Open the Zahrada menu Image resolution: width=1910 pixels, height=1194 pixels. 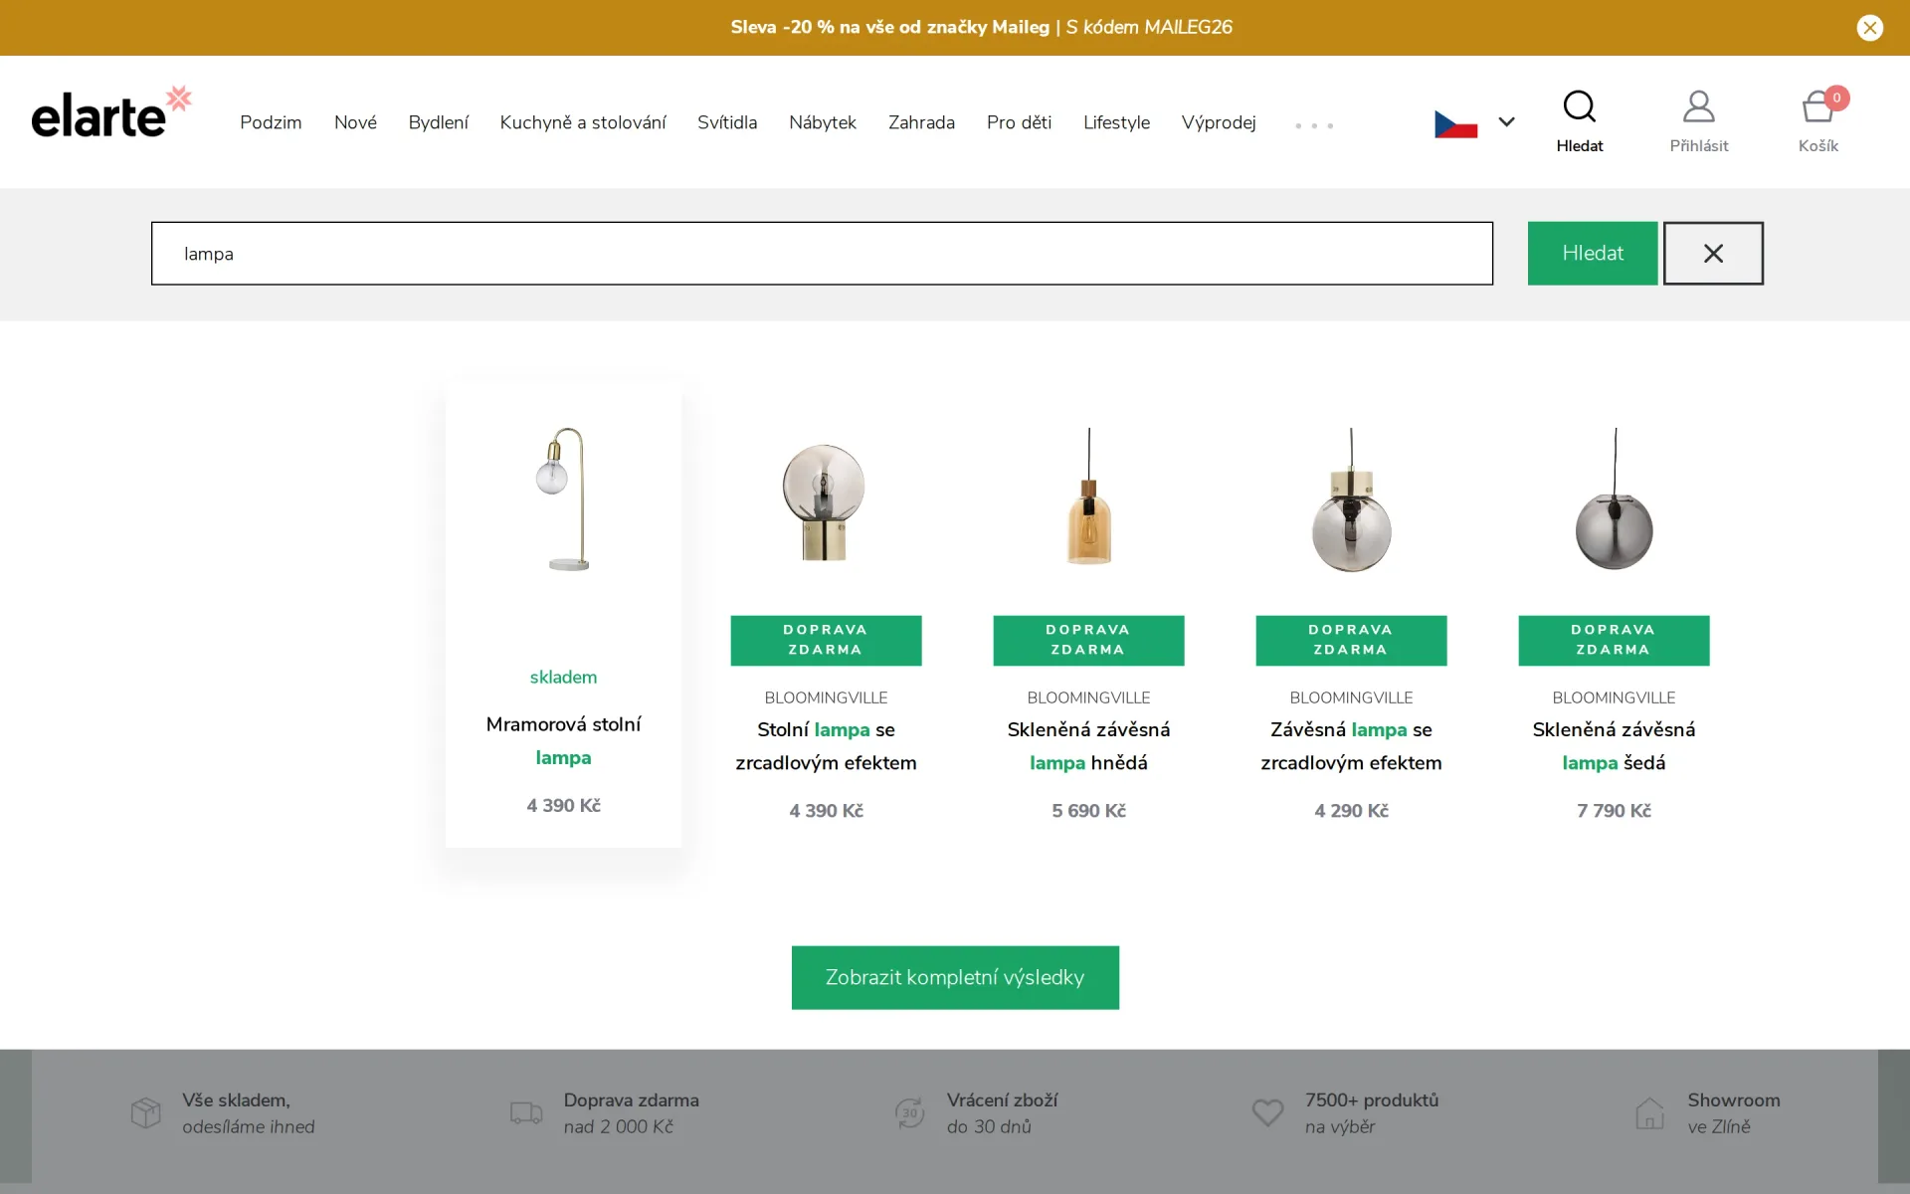point(921,122)
